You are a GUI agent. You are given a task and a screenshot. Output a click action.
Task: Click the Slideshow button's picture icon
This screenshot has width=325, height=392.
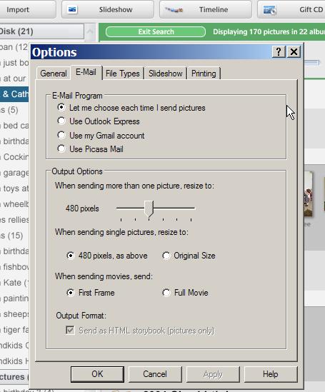(x=73, y=9)
